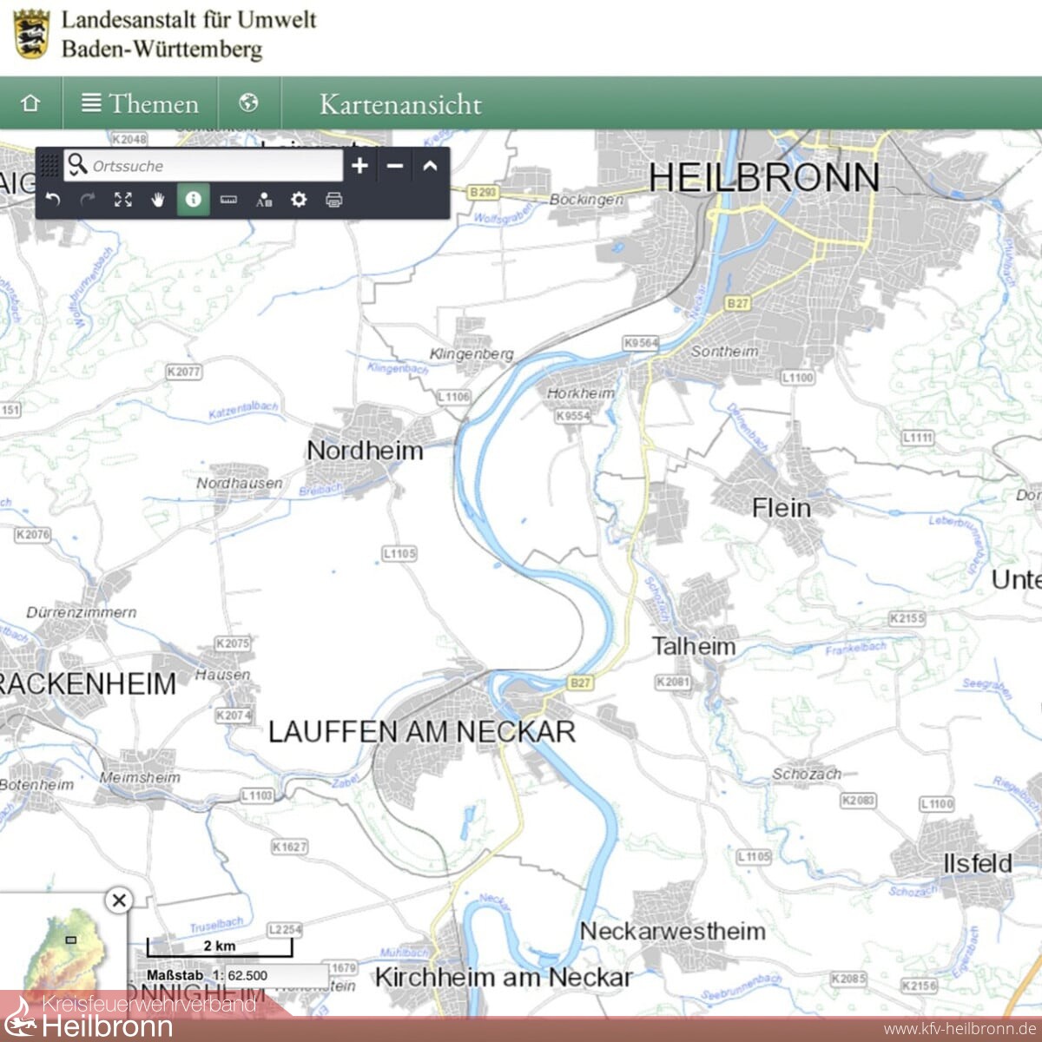1042x1042 pixels.
Task: Select the ruler measurement tool
Action: [228, 200]
